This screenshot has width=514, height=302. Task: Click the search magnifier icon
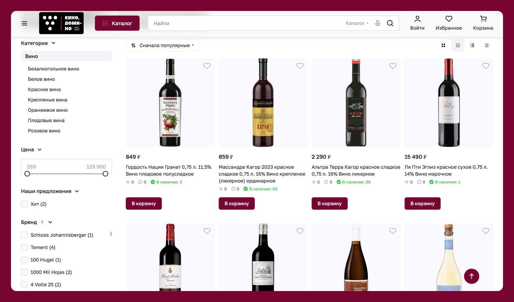point(390,23)
